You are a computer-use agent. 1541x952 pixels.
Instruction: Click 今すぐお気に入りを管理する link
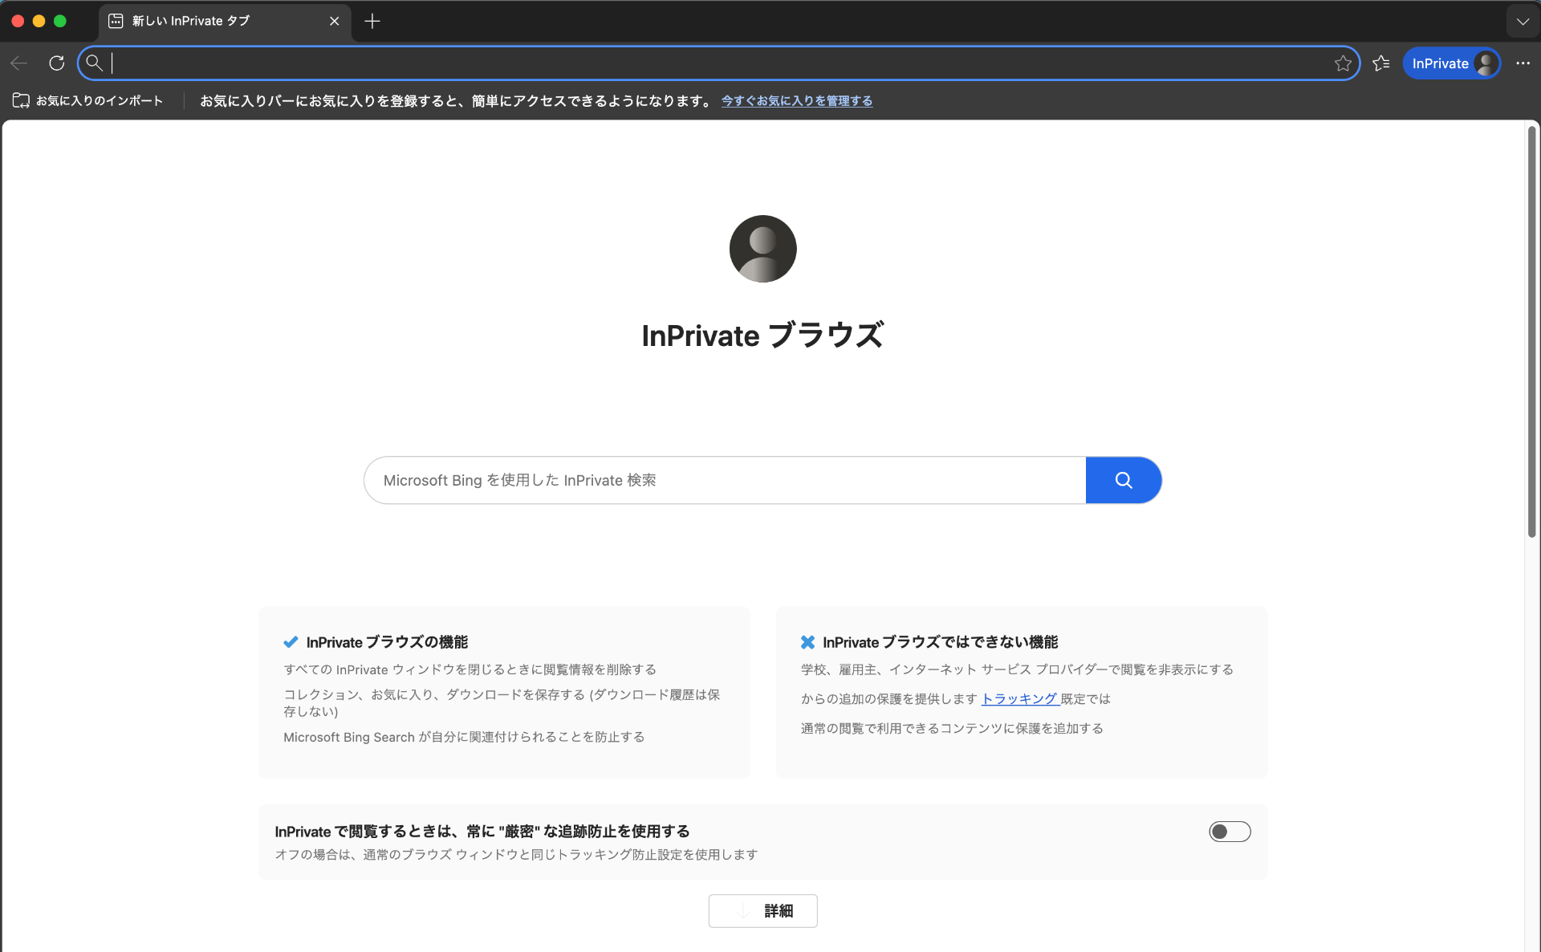point(796,101)
